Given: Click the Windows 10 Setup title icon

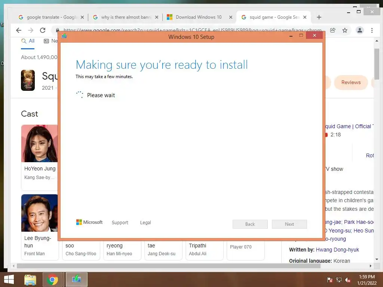Looking at the screenshot, I should (64, 36).
